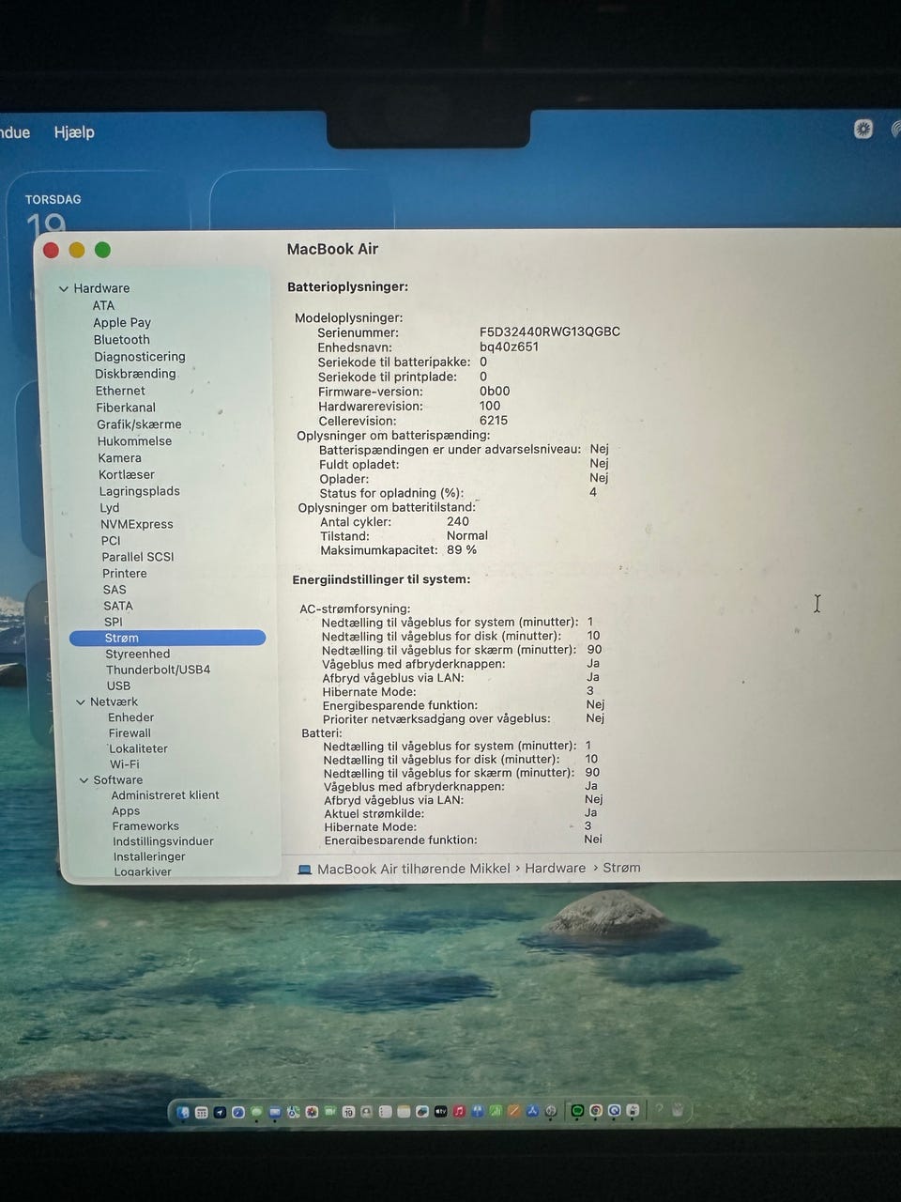Open Keynote from the Dock

(478, 1112)
